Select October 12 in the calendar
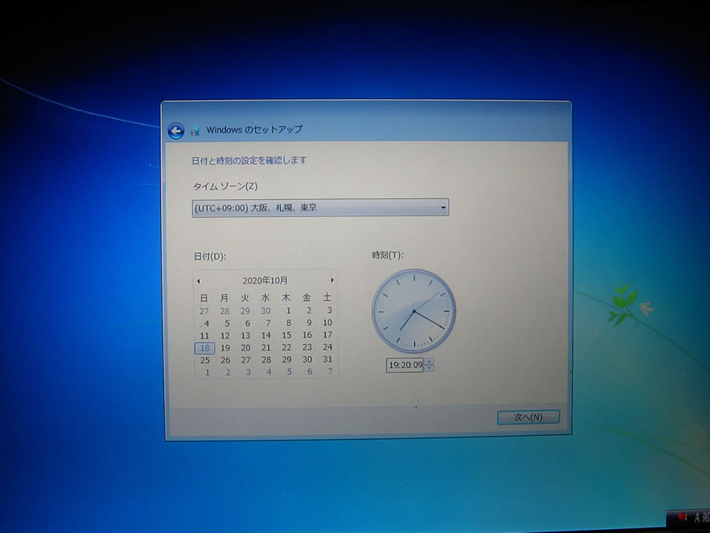The image size is (710, 533). tap(225, 336)
